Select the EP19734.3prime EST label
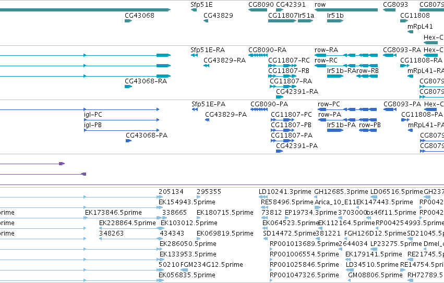The height and width of the screenshot is (283, 444). (x=311, y=213)
